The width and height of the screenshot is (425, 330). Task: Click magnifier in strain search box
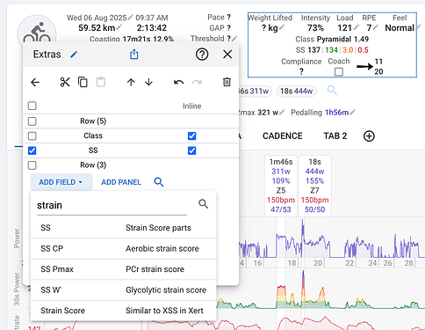click(x=204, y=204)
